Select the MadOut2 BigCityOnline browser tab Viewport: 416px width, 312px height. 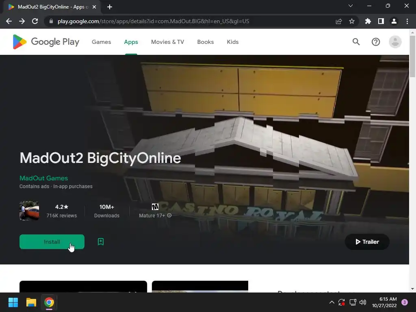[52, 7]
